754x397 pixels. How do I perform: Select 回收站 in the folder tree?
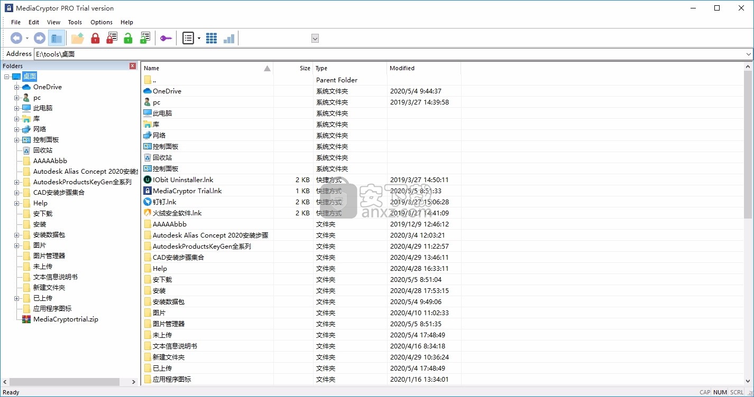pos(43,150)
